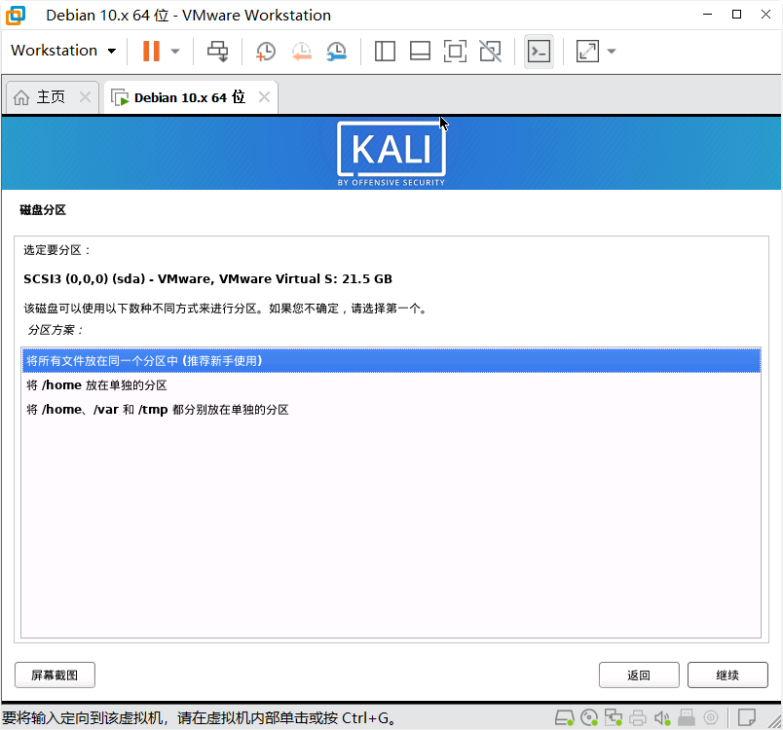Choose /home、/var 和 /tmp separate partitions option
This screenshot has height=730, width=783.
point(391,410)
